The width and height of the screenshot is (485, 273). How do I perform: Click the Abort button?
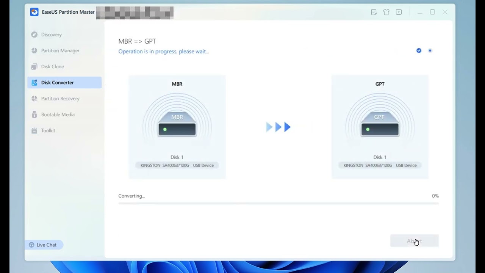tap(414, 241)
